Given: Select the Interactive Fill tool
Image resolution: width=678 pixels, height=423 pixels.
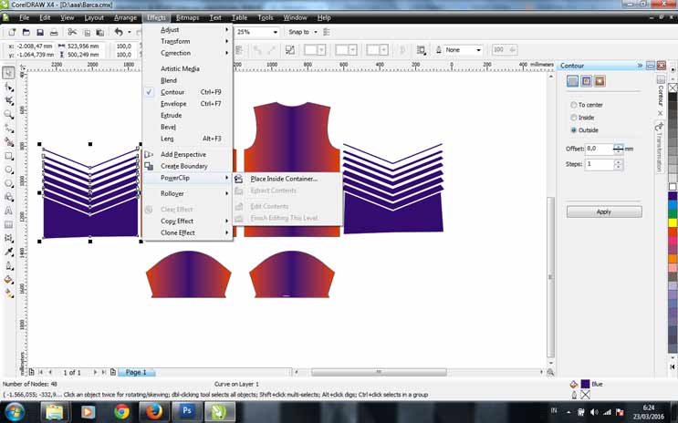Looking at the screenshot, I should [x=8, y=294].
